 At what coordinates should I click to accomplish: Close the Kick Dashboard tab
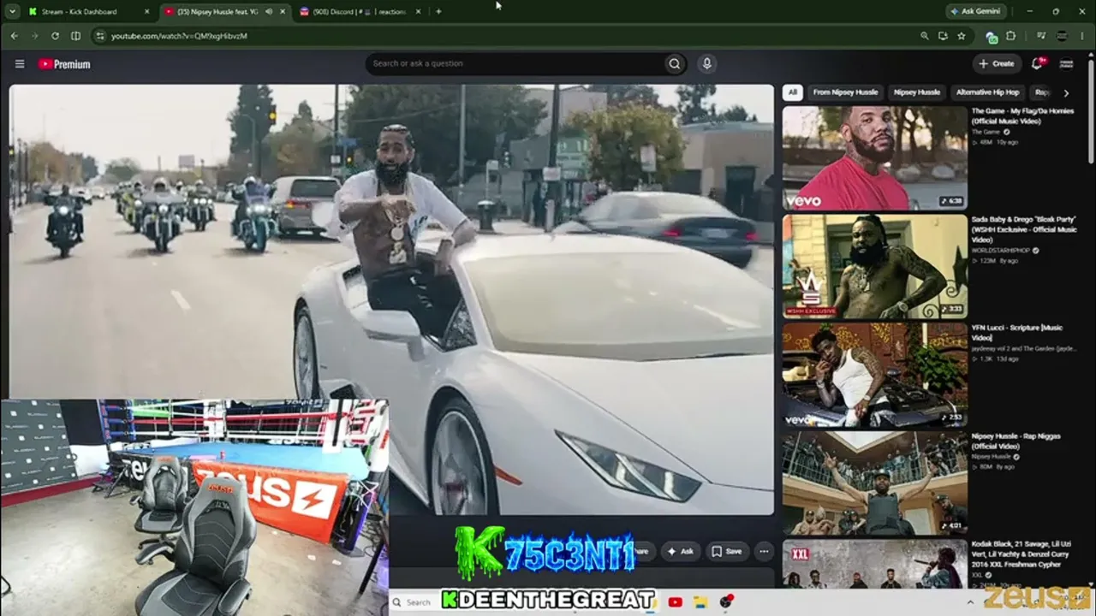[146, 12]
